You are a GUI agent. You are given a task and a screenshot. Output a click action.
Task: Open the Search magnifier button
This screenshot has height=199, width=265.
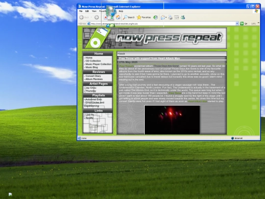tap(129, 17)
